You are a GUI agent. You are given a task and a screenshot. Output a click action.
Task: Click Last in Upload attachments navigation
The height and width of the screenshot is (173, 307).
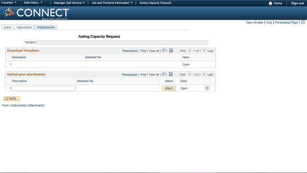pyautogui.click(x=210, y=75)
